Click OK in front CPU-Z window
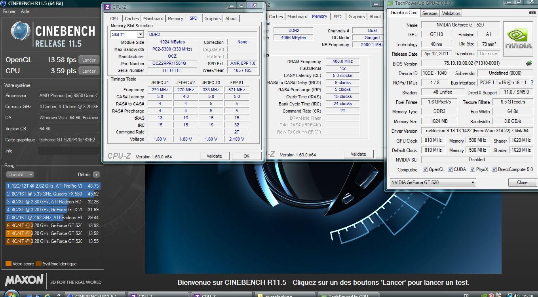Image resolution: width=538 pixels, height=297 pixels. 246,156
